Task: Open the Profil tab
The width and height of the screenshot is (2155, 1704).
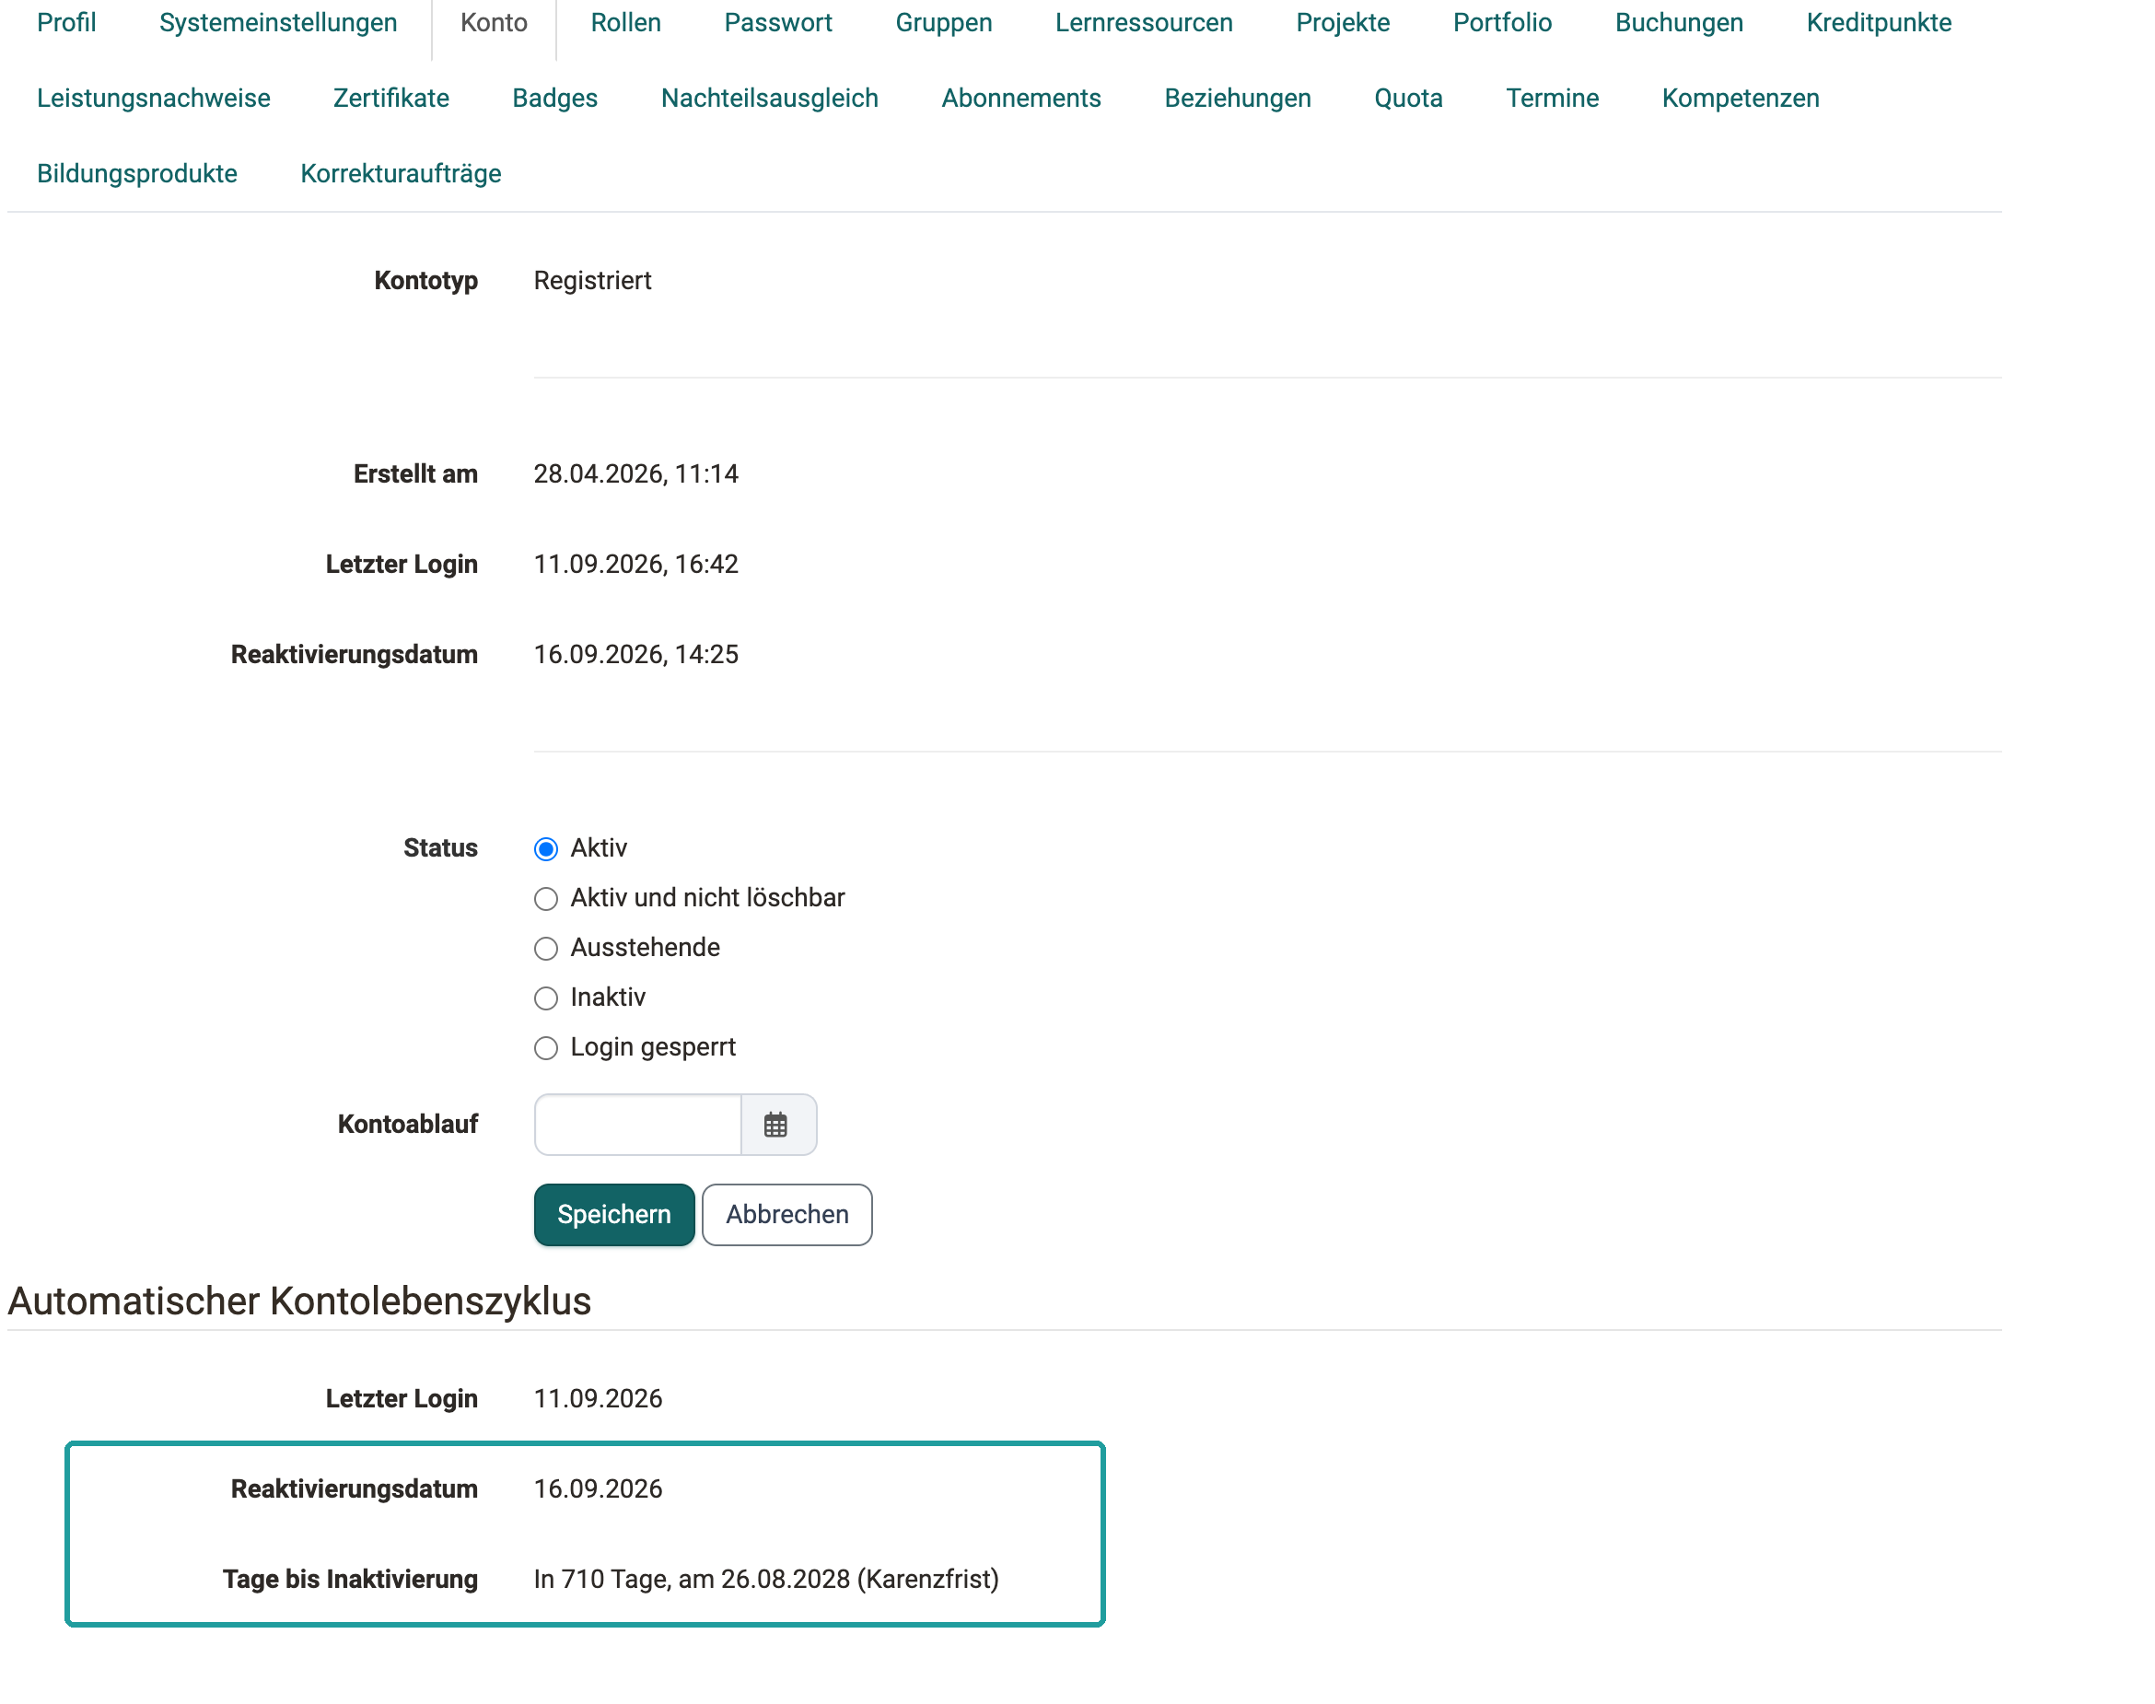Action: pos(67,23)
